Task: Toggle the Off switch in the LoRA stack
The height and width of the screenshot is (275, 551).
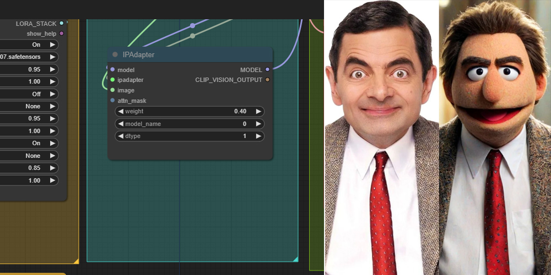Action: [x=29, y=94]
